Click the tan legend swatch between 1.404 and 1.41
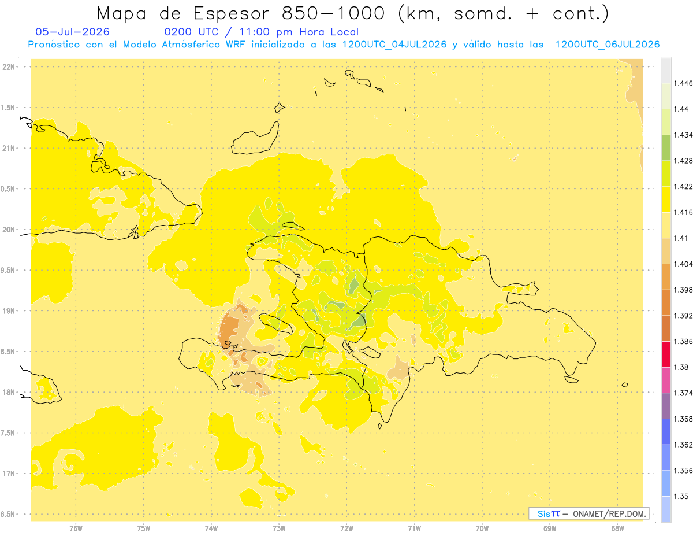The image size is (693, 536). 666,251
